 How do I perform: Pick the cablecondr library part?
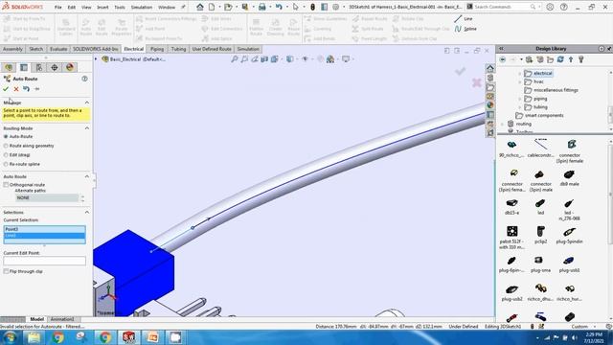[x=540, y=149]
